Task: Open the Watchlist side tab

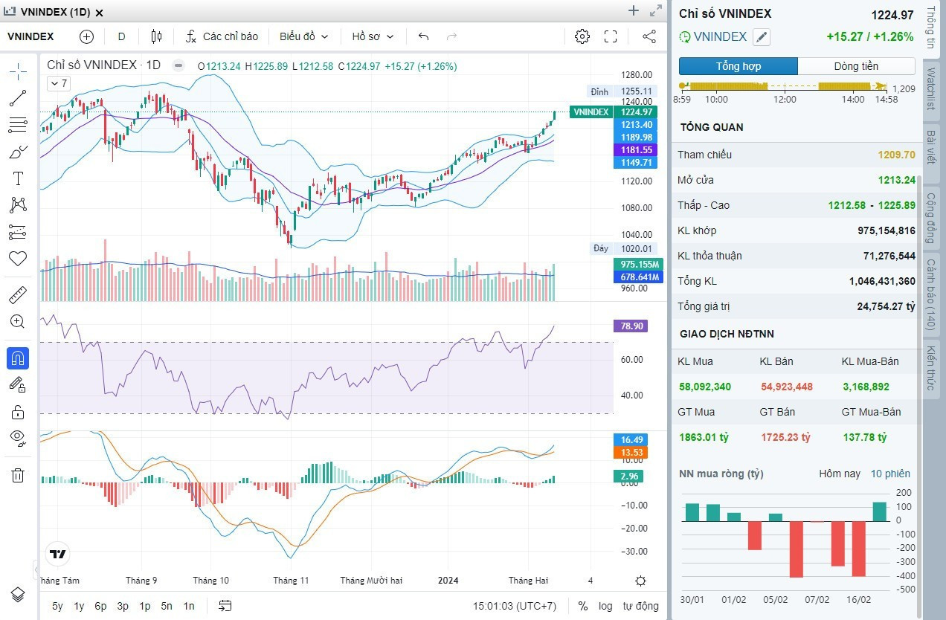Action: coord(930,88)
